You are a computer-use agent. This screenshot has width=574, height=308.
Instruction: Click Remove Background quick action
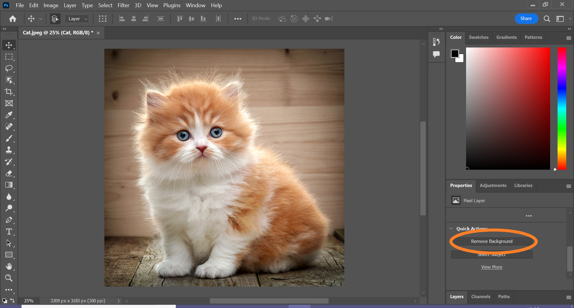tap(492, 241)
